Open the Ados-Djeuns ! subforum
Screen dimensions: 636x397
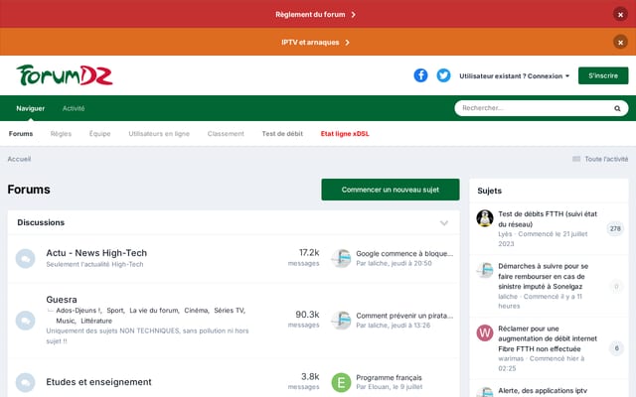[79, 311]
